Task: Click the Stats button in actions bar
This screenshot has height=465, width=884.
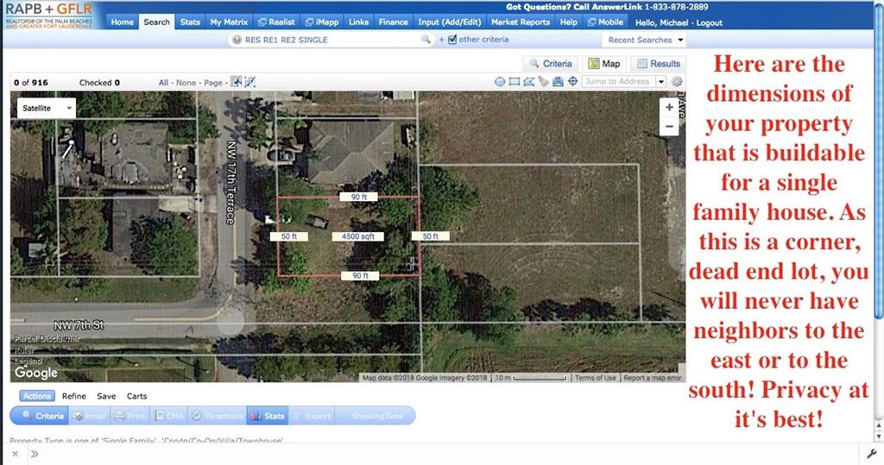Action: click(268, 416)
